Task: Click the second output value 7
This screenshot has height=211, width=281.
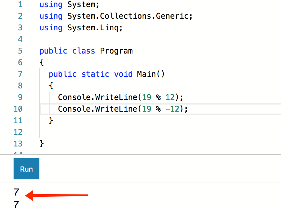Action: tap(16, 205)
